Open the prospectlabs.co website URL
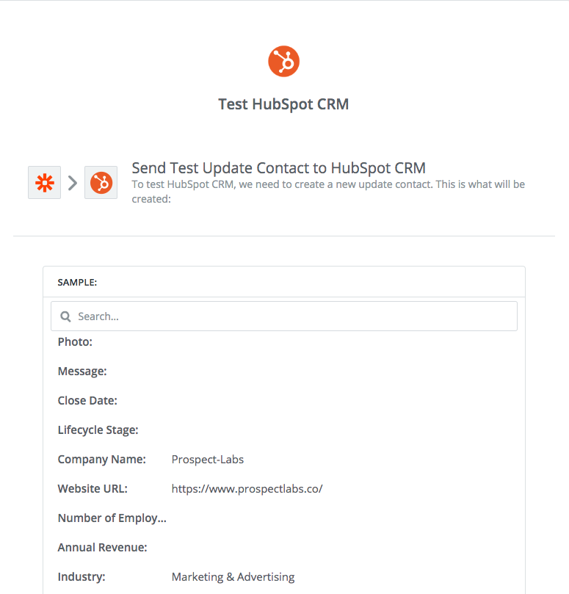This screenshot has height=594, width=569. click(247, 489)
